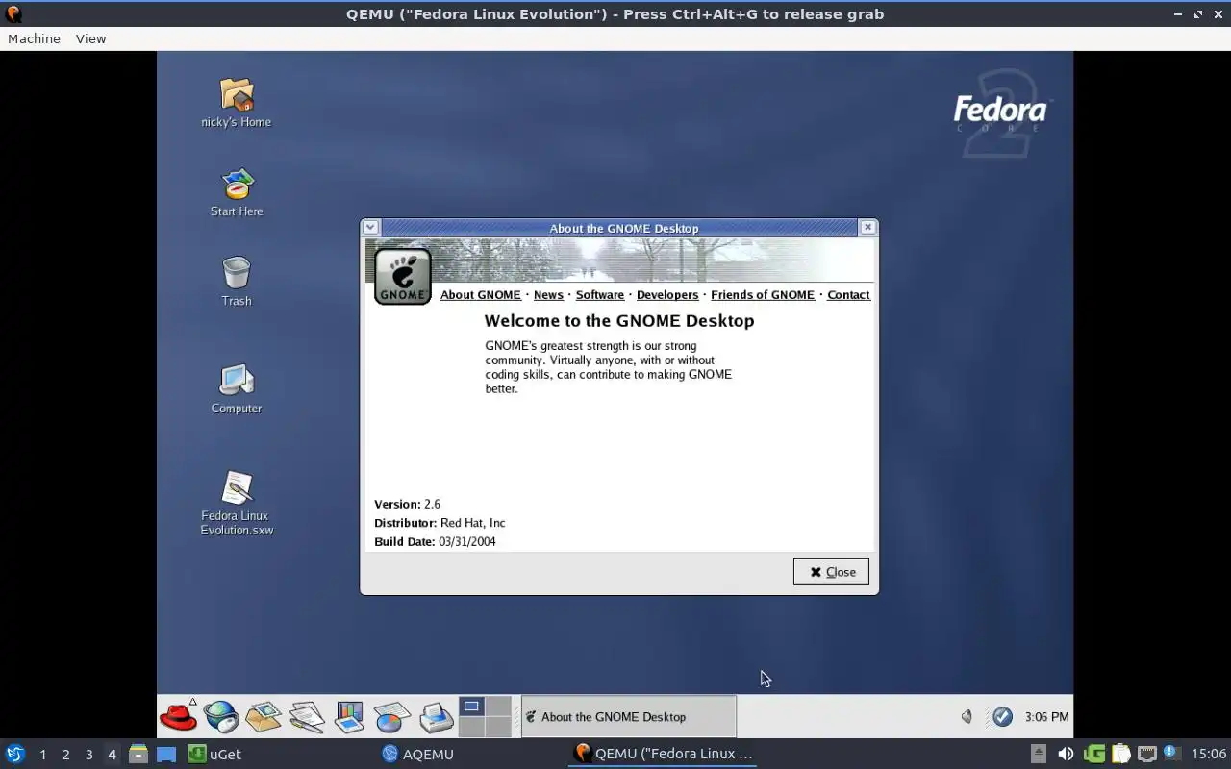Click the 3:06 PM panel clock

pos(1046,717)
